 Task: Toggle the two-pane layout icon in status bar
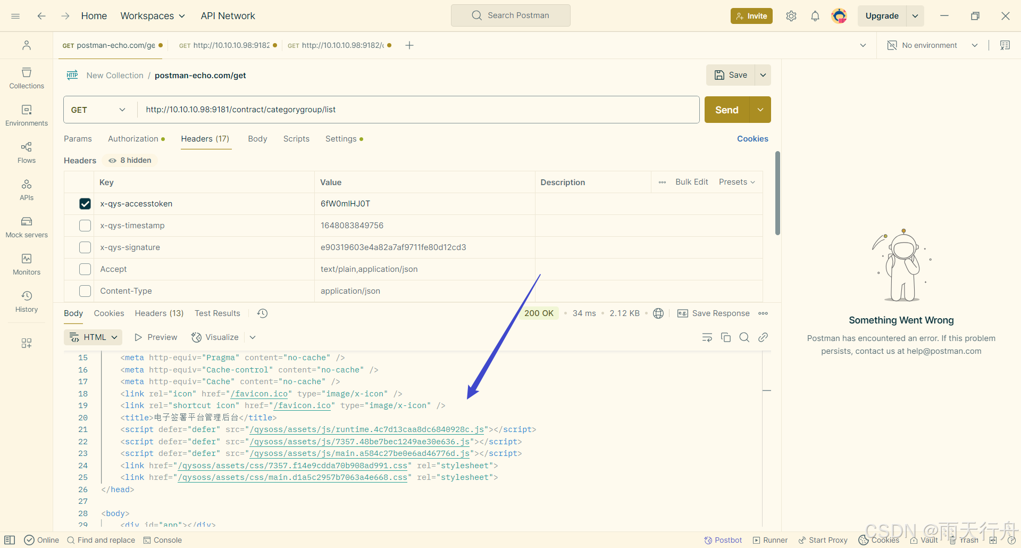point(10,540)
